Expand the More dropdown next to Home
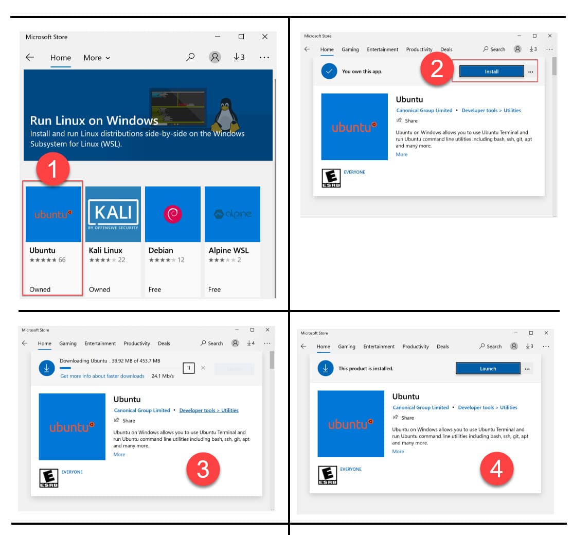 (x=96, y=58)
